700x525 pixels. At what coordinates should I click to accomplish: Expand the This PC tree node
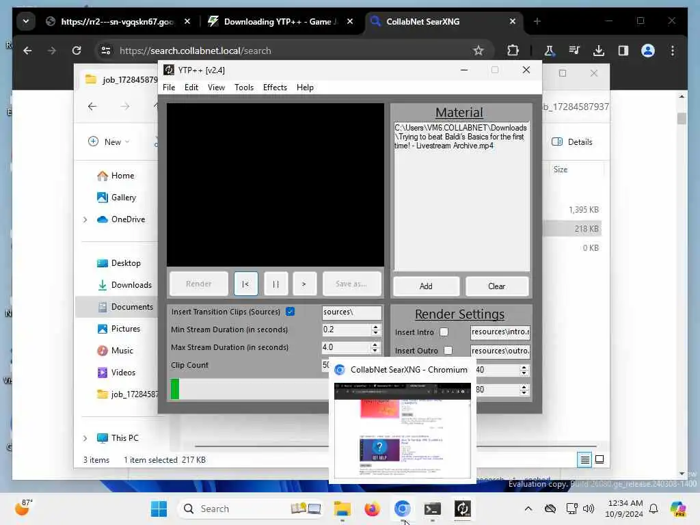(x=85, y=438)
